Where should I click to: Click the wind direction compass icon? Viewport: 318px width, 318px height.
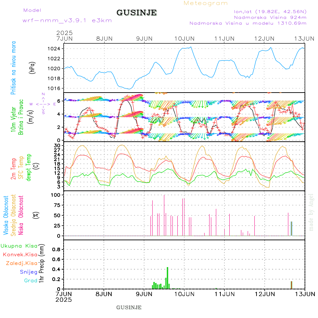pos(43,104)
